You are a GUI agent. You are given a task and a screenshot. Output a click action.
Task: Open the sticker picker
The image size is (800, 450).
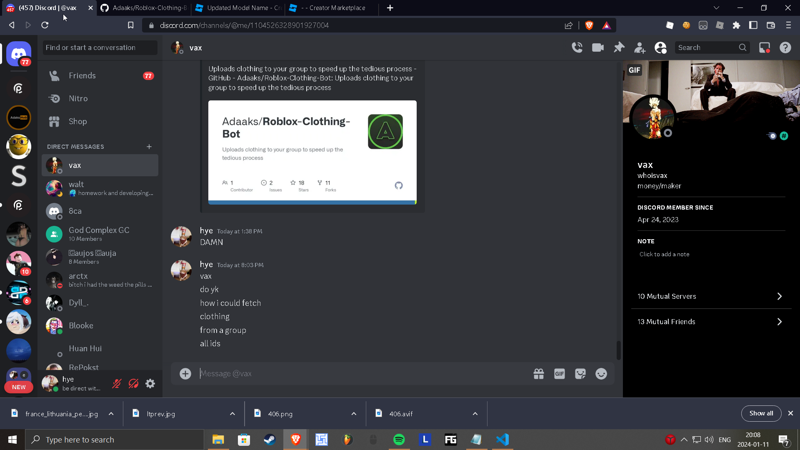tap(580, 374)
